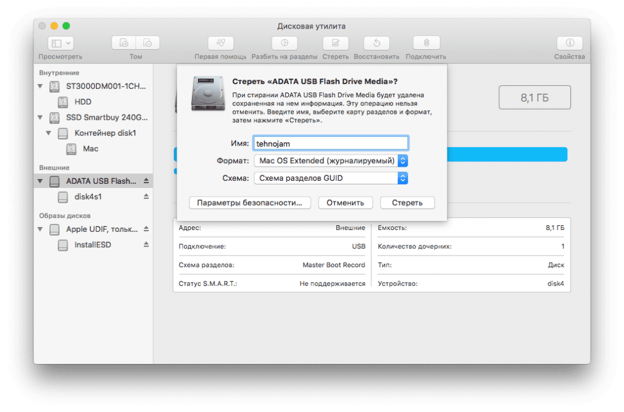Click the Master Boot Record value
Viewport: 624px width, 412px height.
[x=333, y=265]
